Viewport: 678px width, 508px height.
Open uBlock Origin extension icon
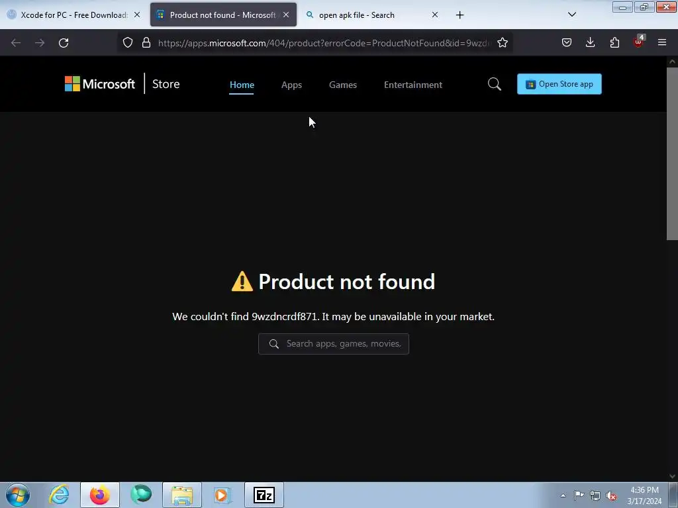639,42
